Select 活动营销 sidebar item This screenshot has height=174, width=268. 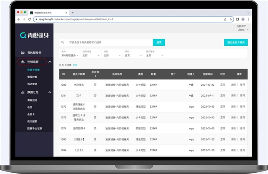pyautogui.click(x=32, y=84)
